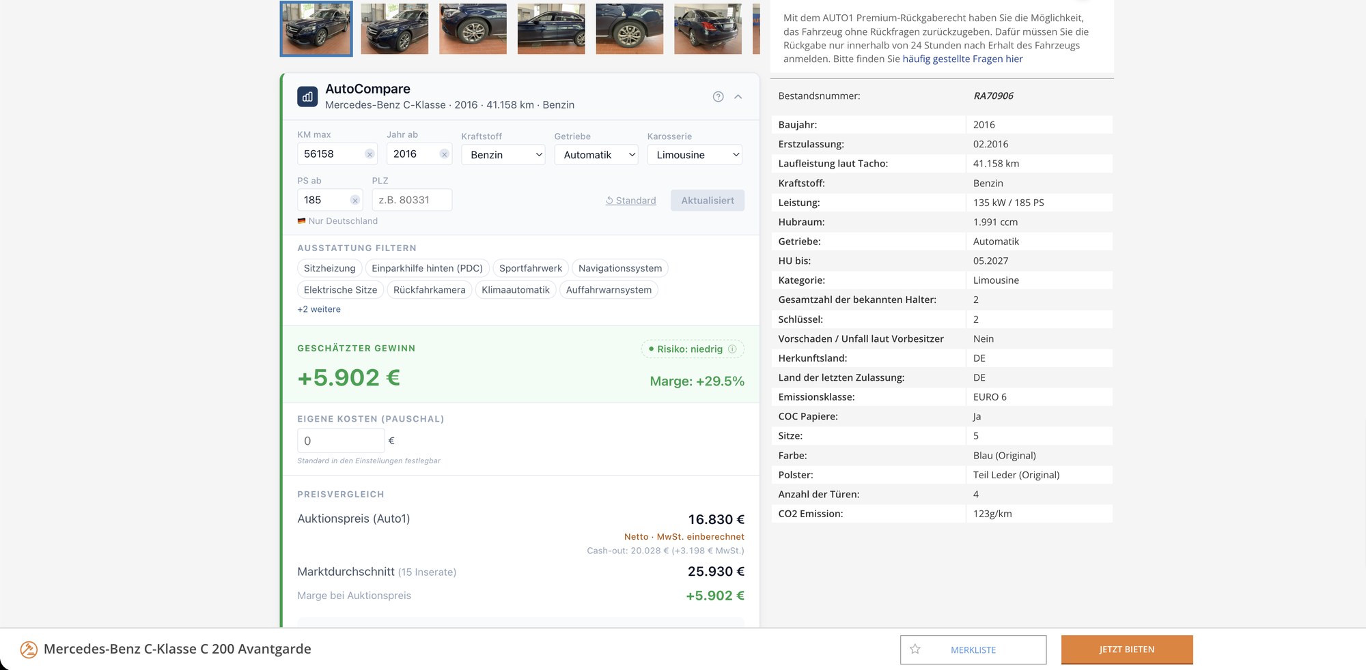The image size is (1366, 670).
Task: Select the first selected car thumbnail
Action: tap(316, 29)
